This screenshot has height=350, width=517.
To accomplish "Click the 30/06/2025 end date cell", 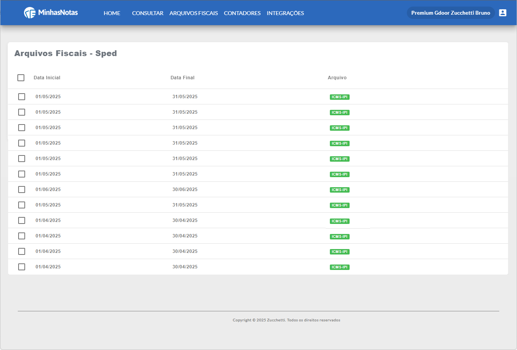I will (x=185, y=190).
